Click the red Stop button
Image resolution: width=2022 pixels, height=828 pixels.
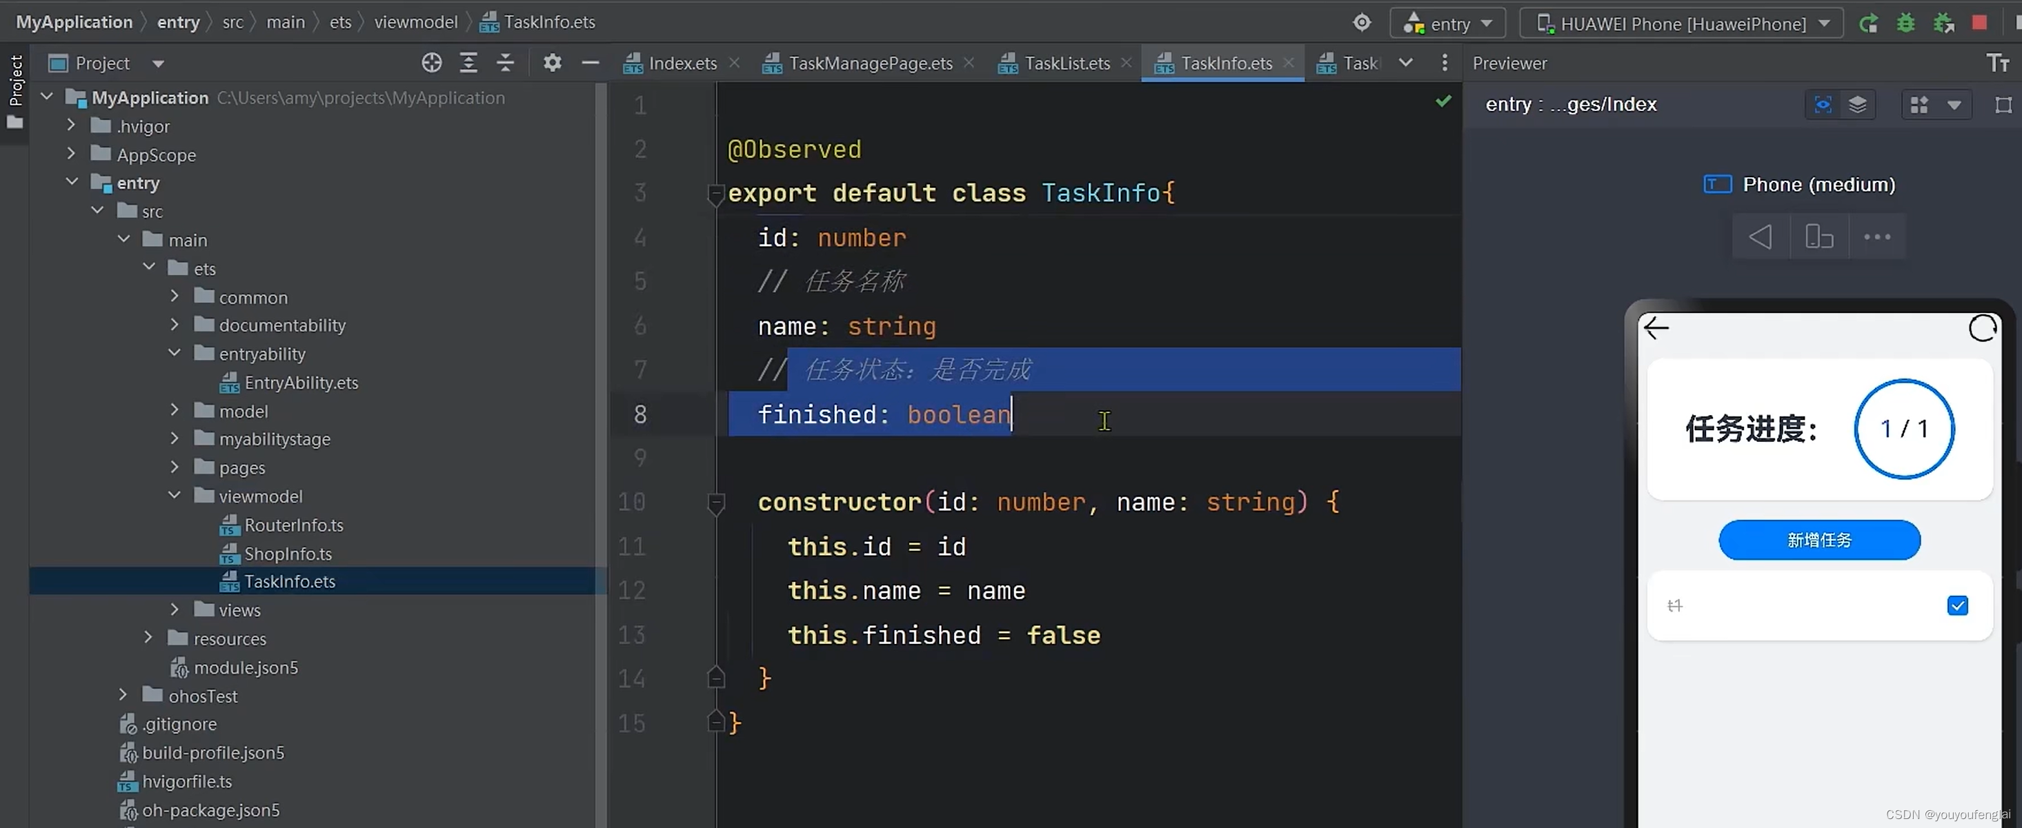pyautogui.click(x=1980, y=23)
